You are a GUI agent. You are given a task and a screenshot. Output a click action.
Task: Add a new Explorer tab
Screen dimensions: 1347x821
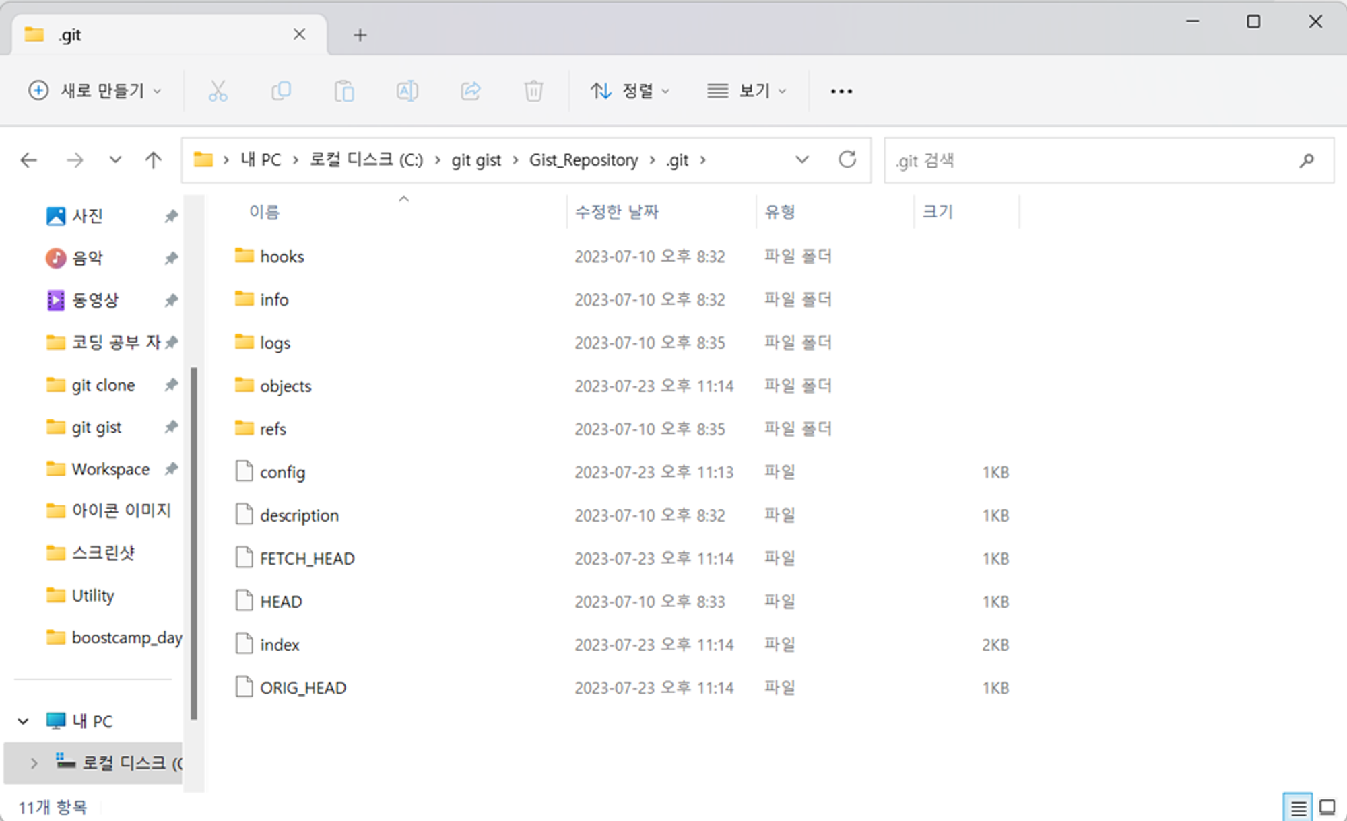click(x=360, y=35)
